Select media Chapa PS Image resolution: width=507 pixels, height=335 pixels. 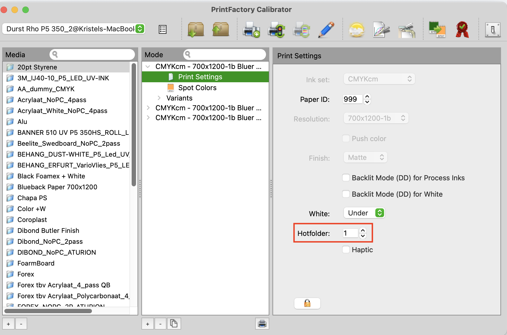pyautogui.click(x=66, y=198)
